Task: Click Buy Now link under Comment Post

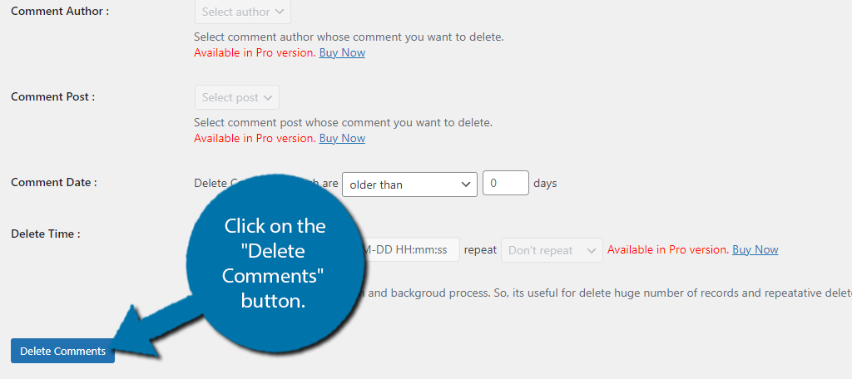Action: (342, 138)
